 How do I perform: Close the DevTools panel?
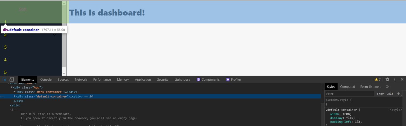pyautogui.click(x=402, y=80)
